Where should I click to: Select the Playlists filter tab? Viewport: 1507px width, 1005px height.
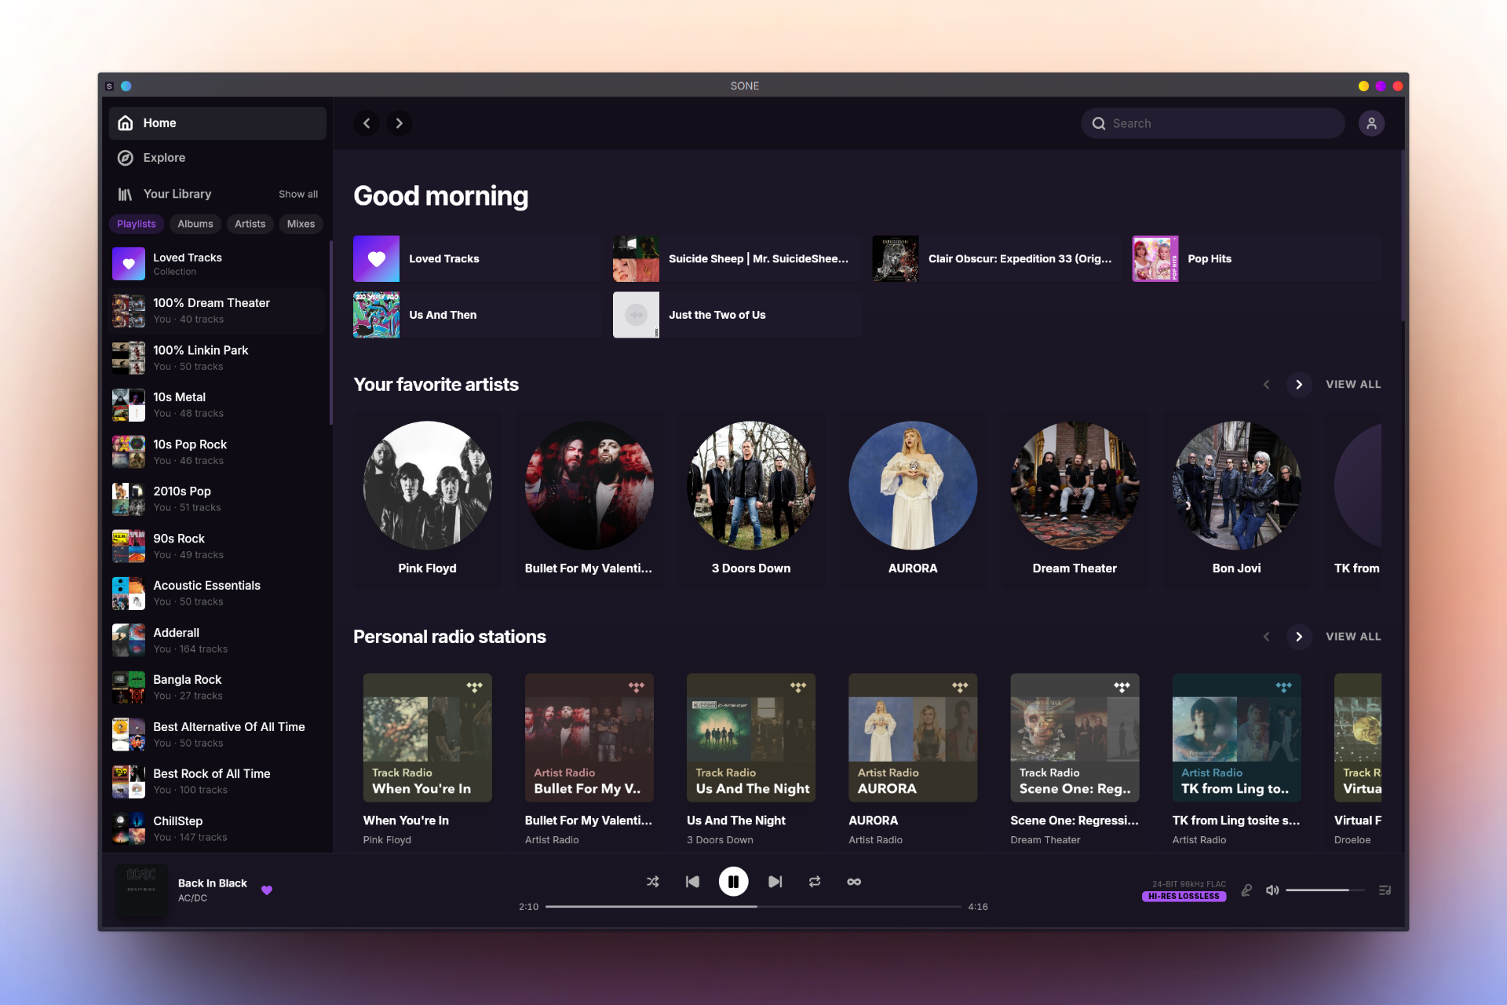coord(137,224)
